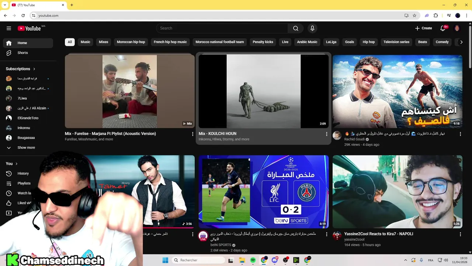The width and height of the screenshot is (472, 266).
Task: Bookmark this page with star icon
Action: click(414, 16)
